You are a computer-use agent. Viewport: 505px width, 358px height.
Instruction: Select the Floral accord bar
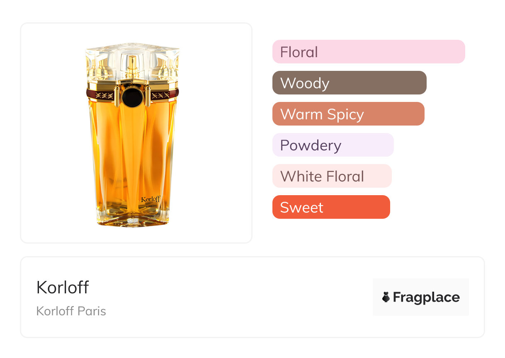369,52
